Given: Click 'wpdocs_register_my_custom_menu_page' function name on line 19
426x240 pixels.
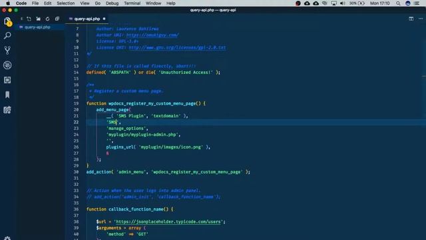Looking at the screenshot, I should 152,103.
